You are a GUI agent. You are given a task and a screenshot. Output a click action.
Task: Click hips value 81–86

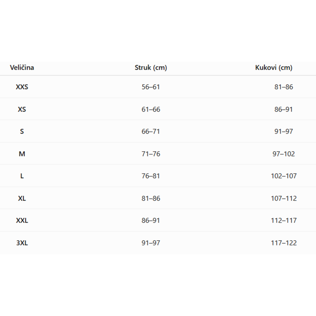pyautogui.click(x=284, y=87)
